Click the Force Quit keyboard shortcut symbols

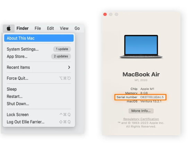65,78
